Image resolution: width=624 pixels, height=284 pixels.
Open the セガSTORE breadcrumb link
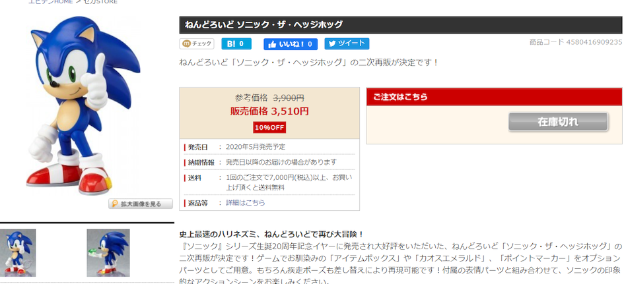point(100,1)
